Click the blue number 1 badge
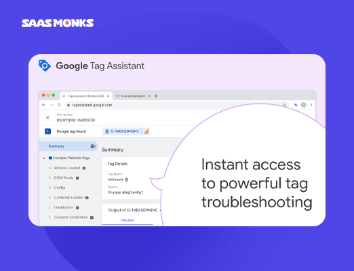The width and height of the screenshot is (354, 271). click(47, 131)
